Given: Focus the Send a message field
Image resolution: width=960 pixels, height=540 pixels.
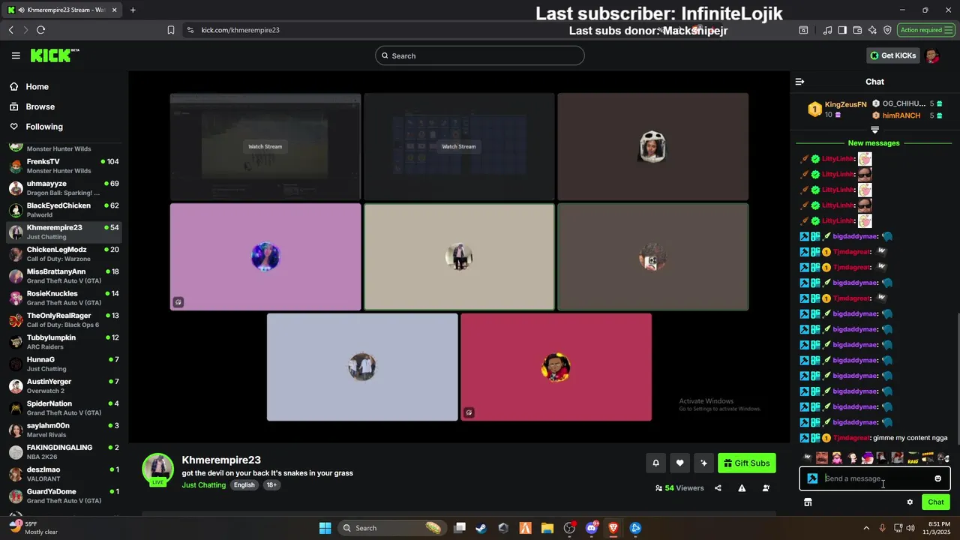Looking at the screenshot, I should click(x=874, y=478).
